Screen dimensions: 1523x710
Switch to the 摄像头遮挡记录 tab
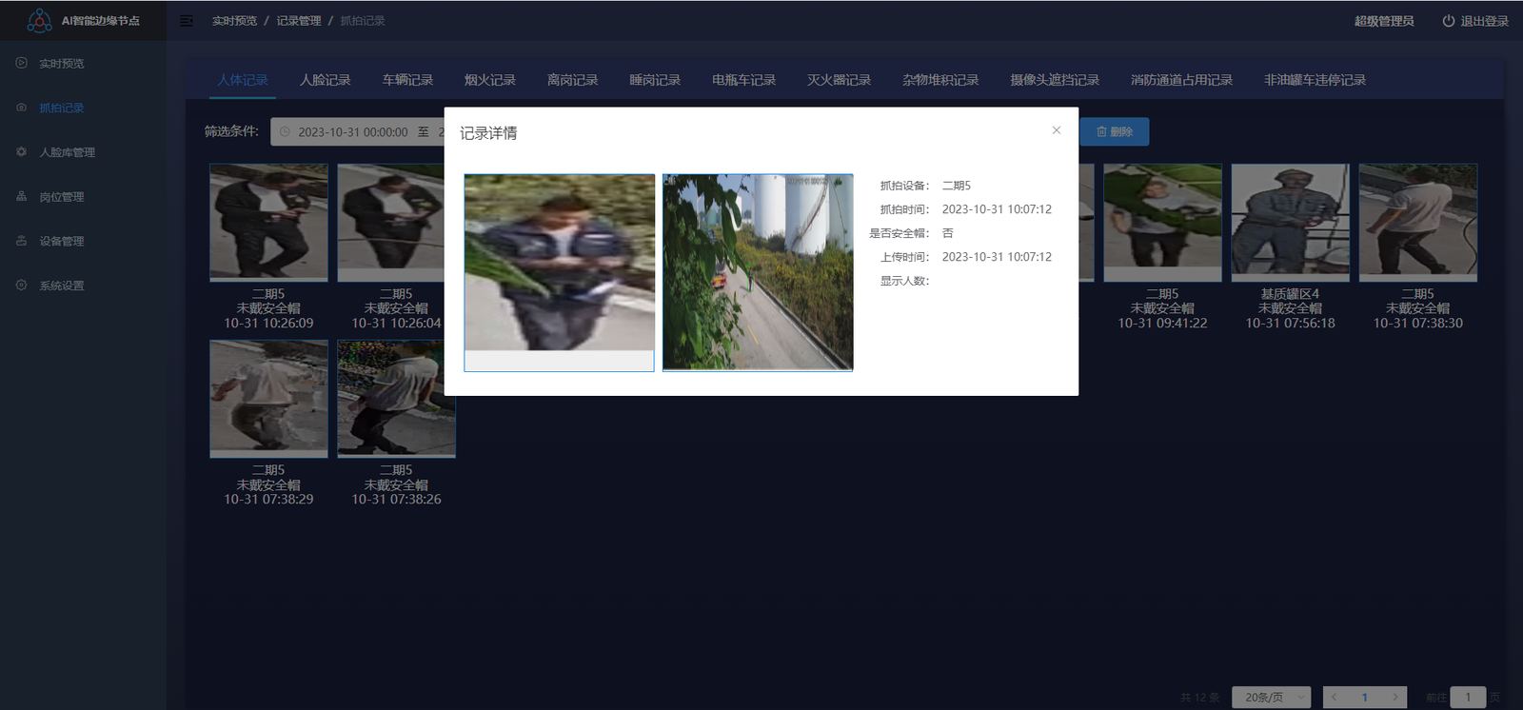click(1055, 80)
